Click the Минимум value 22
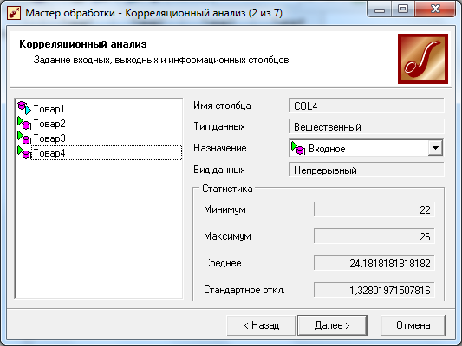Screen dimensions: 462x346 click(374, 209)
